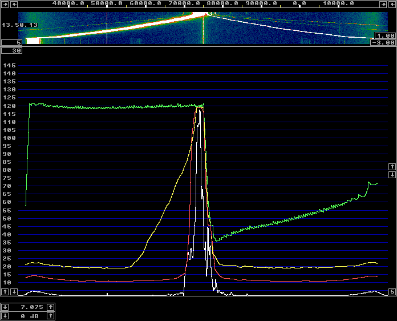Raise gain with arrow right of 0 dB
Image resolution: width=397 pixels, height=321 pixels.
pyautogui.click(x=51, y=316)
